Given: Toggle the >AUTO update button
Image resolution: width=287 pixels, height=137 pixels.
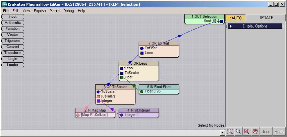Looking at the screenshot, I should coord(236,18).
